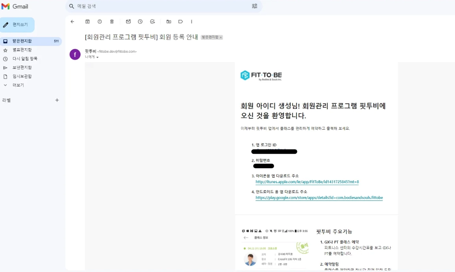455x272 pixels.
Task: Archive this email
Action: pyautogui.click(x=87, y=22)
